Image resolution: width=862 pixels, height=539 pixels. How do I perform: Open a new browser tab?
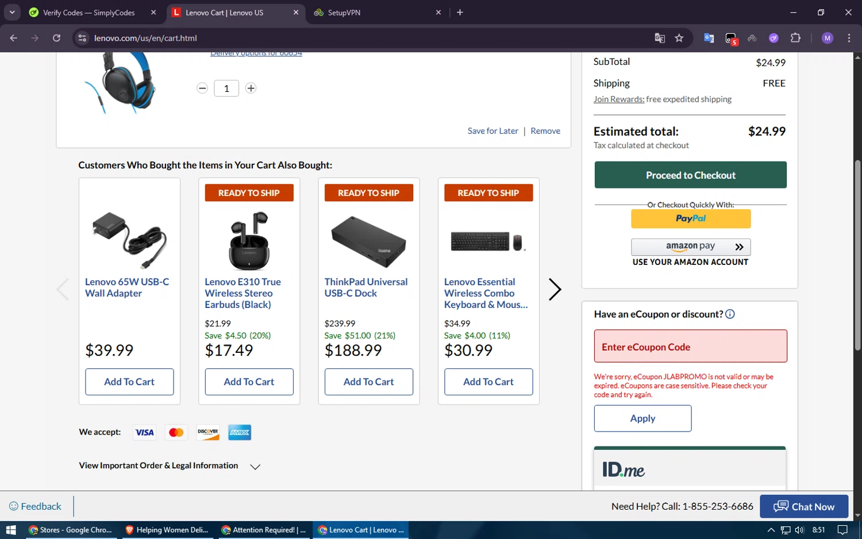pyautogui.click(x=460, y=13)
